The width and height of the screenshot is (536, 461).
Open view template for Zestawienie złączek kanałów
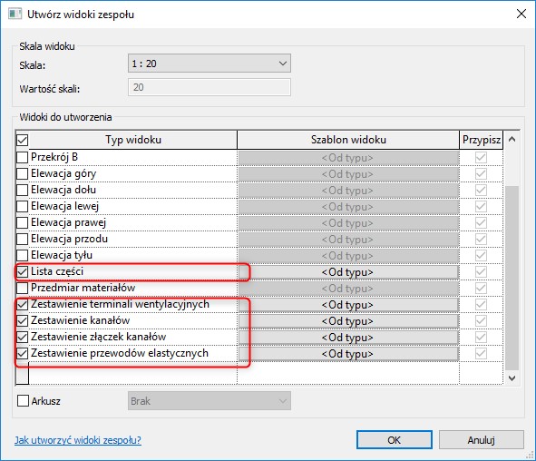(x=348, y=338)
